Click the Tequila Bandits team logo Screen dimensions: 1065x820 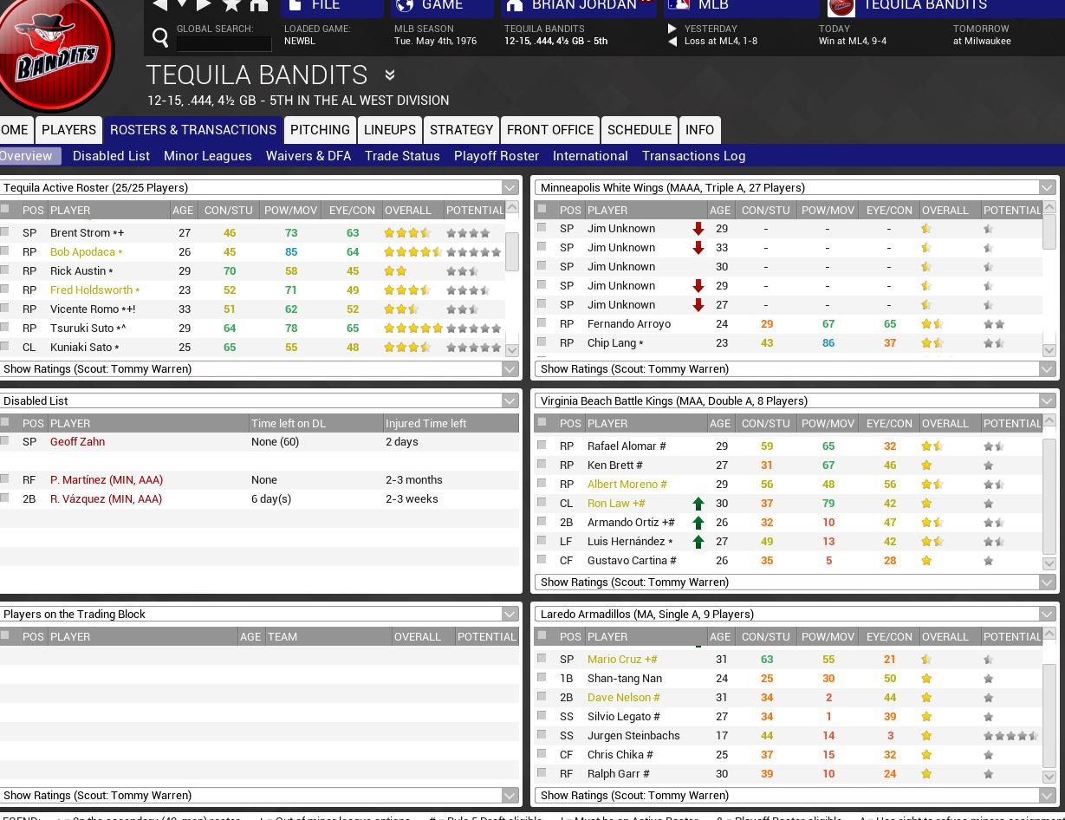[55, 52]
